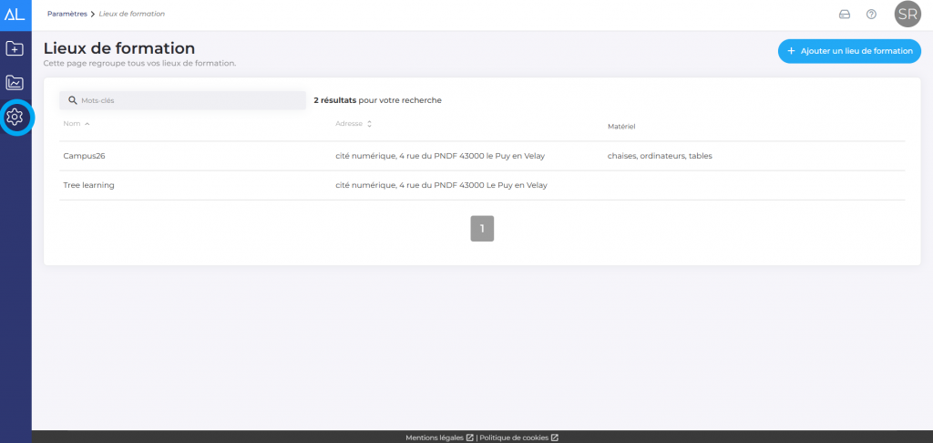Viewport: 933px width, 443px height.
Task: Open the Campus26 training location row
Action: pos(85,156)
